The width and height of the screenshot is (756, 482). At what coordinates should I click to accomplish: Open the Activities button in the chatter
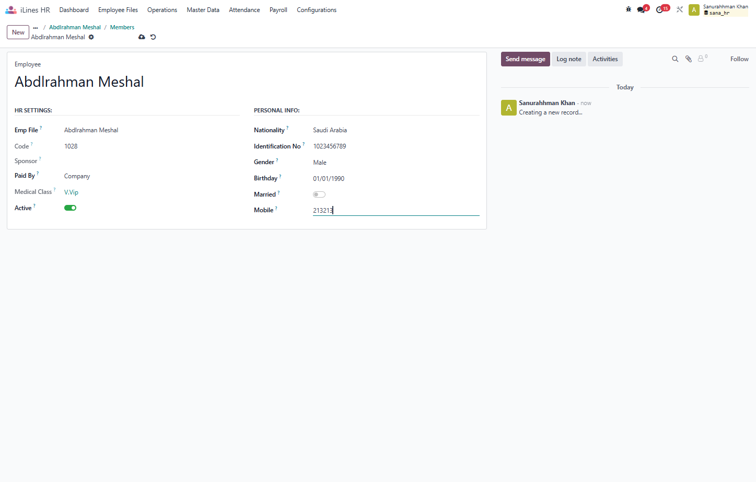[x=605, y=59]
